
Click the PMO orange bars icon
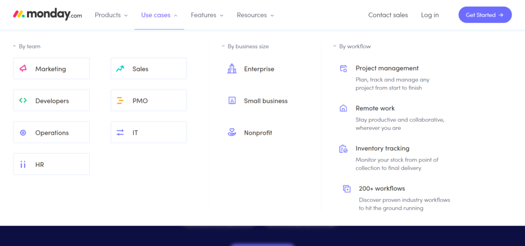tap(120, 100)
